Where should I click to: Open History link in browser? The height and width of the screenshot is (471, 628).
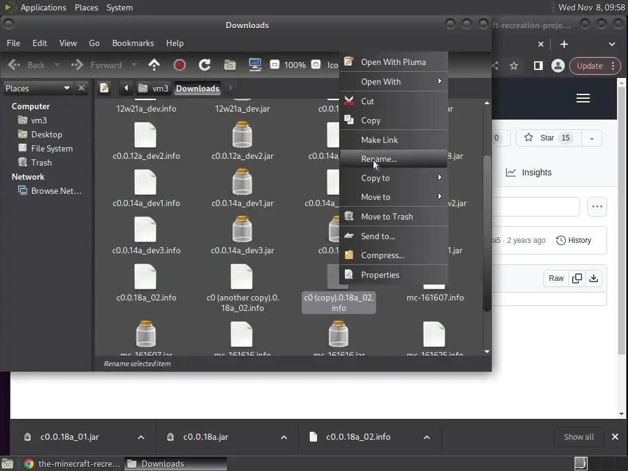pyautogui.click(x=573, y=240)
